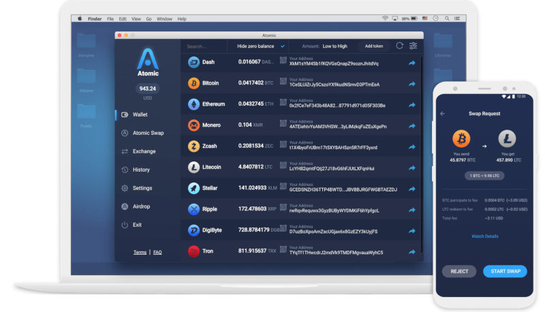Send Dash using its share arrow

[412, 63]
